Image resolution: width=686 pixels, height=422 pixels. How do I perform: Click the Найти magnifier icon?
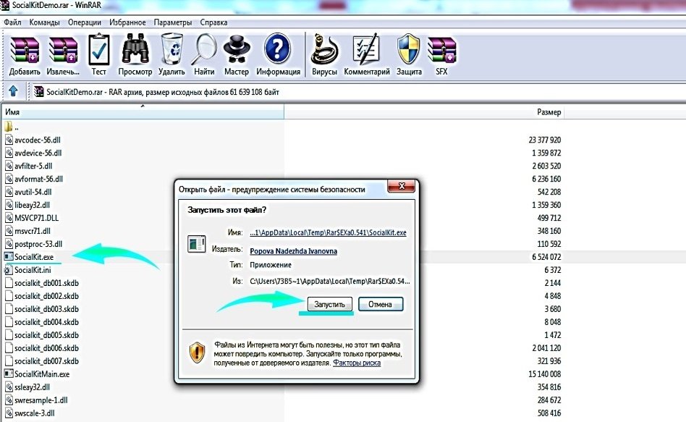(204, 49)
